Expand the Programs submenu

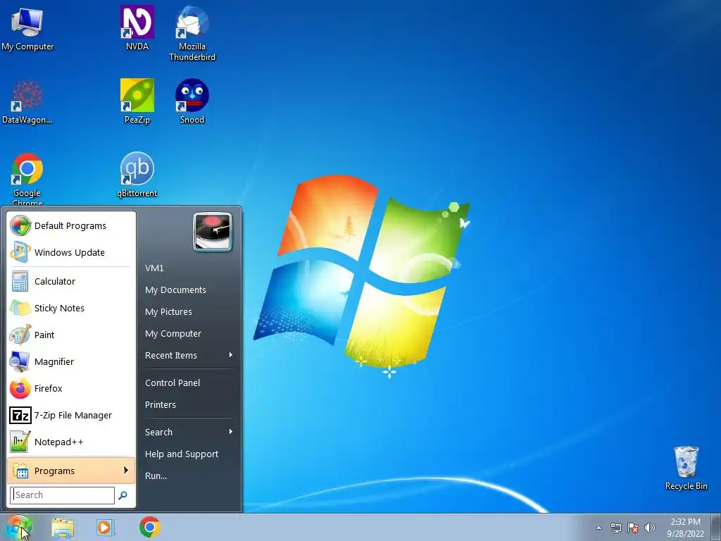pyautogui.click(x=71, y=471)
